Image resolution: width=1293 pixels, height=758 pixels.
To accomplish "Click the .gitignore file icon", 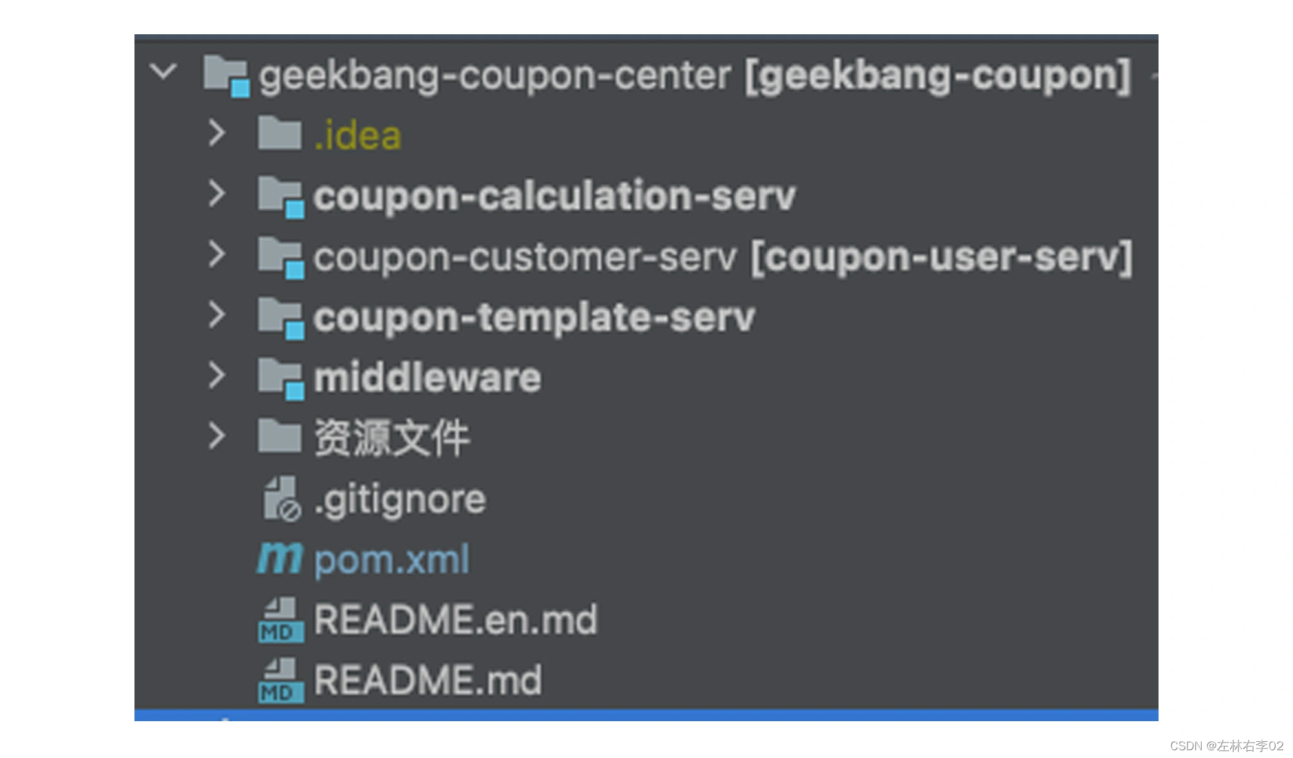I will (x=281, y=499).
